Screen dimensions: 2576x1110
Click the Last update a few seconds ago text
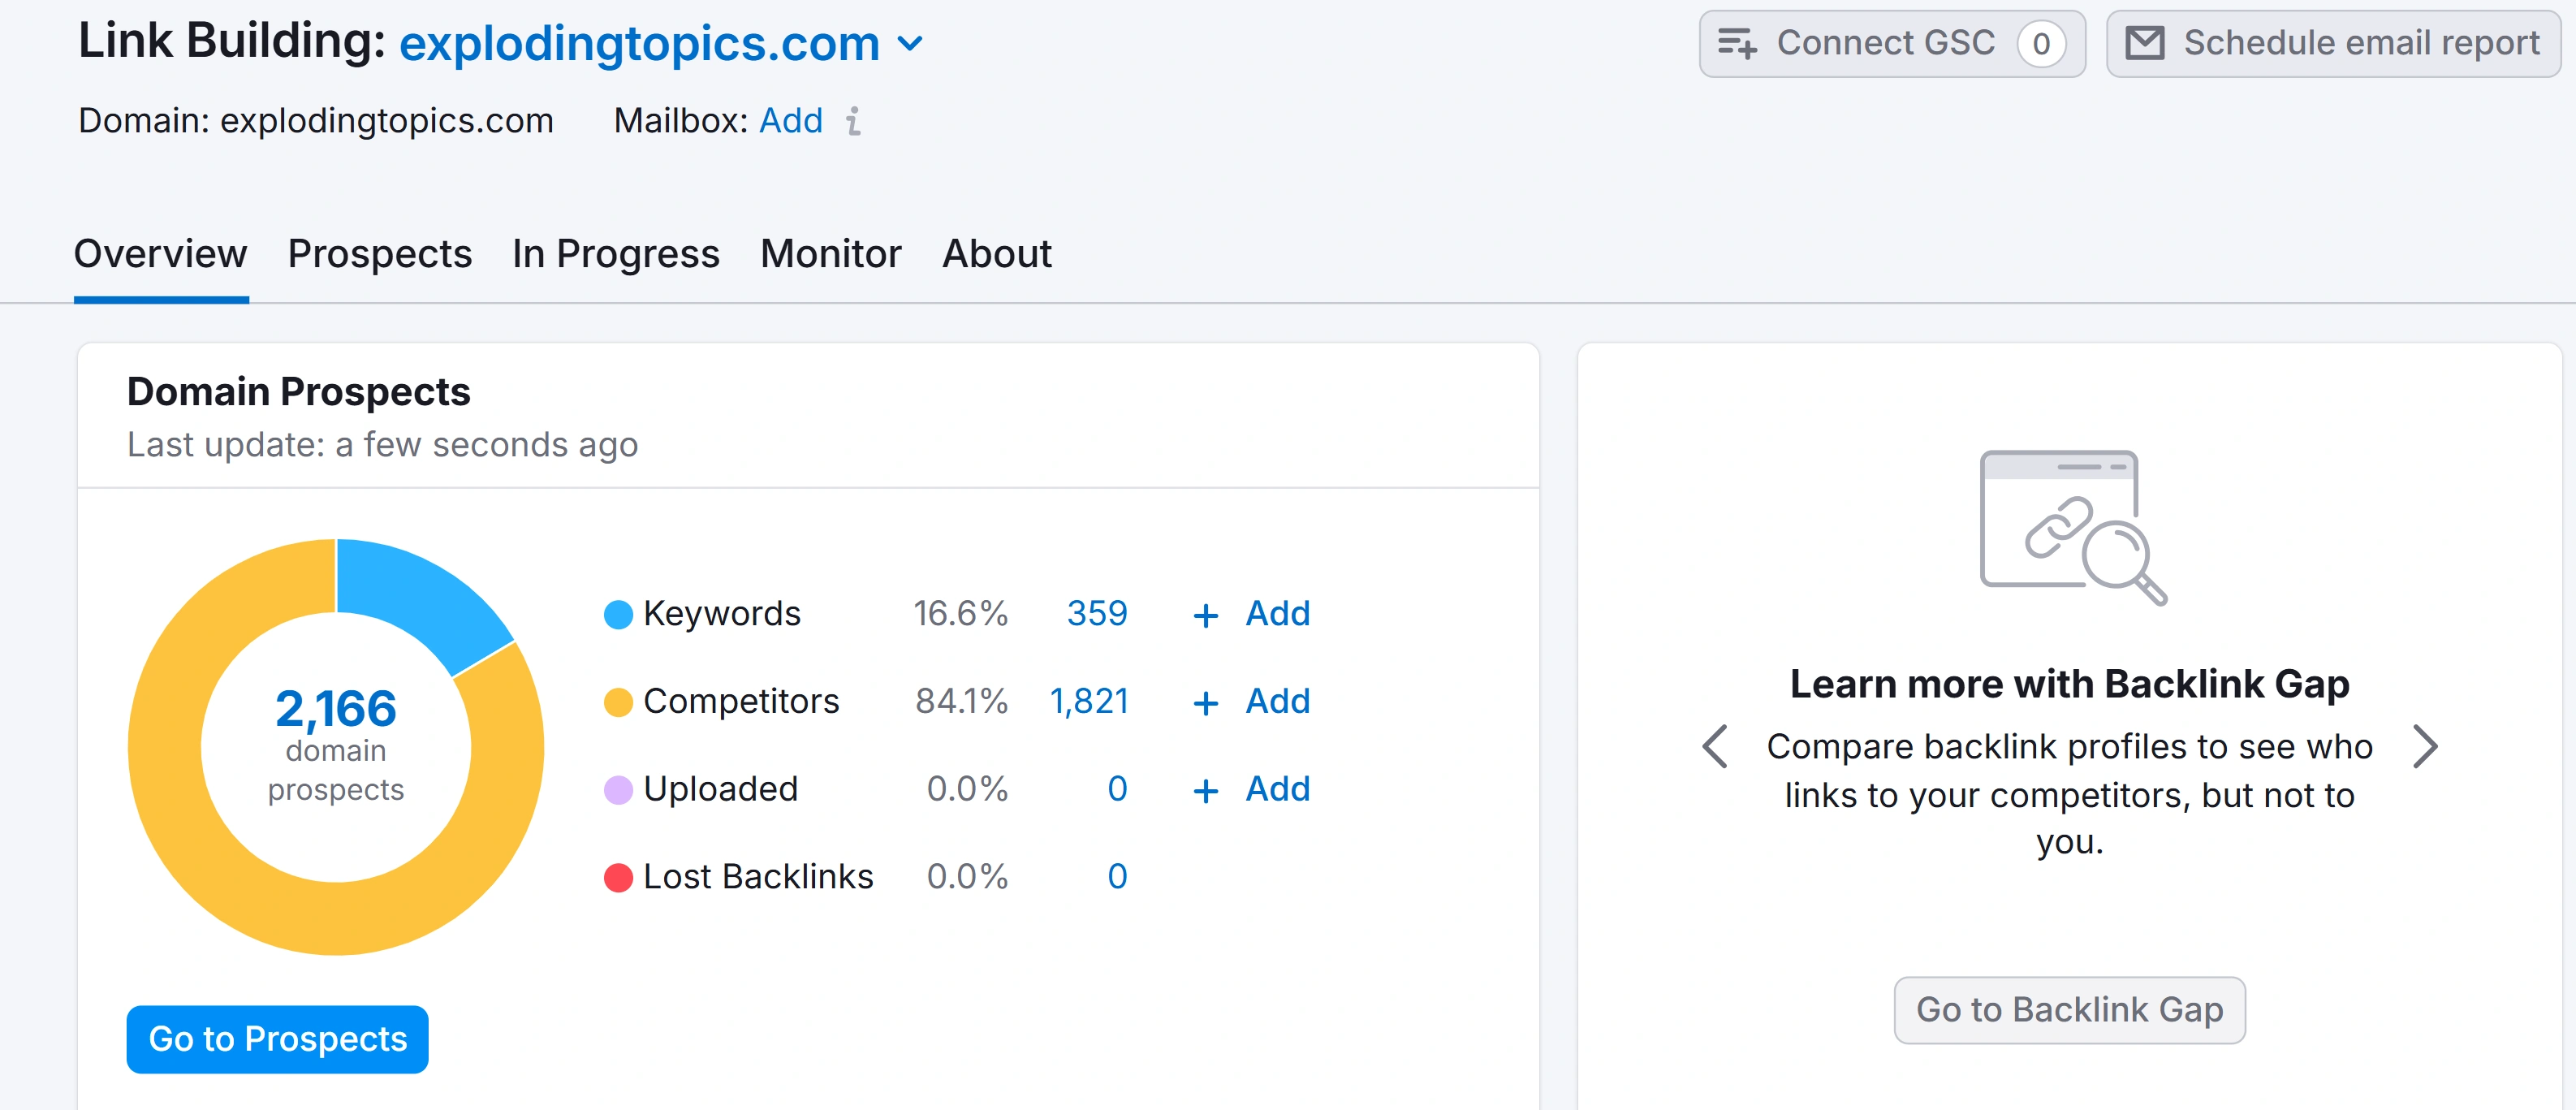click(382, 445)
